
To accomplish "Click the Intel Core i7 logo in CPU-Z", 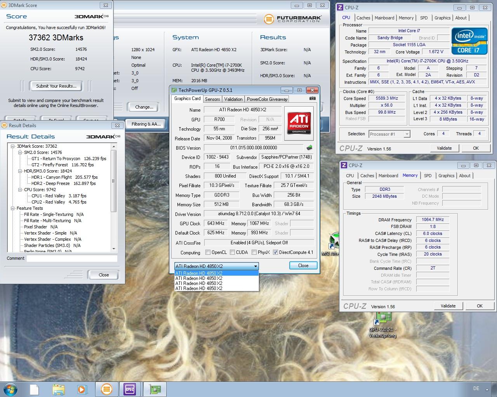I will point(469,41).
